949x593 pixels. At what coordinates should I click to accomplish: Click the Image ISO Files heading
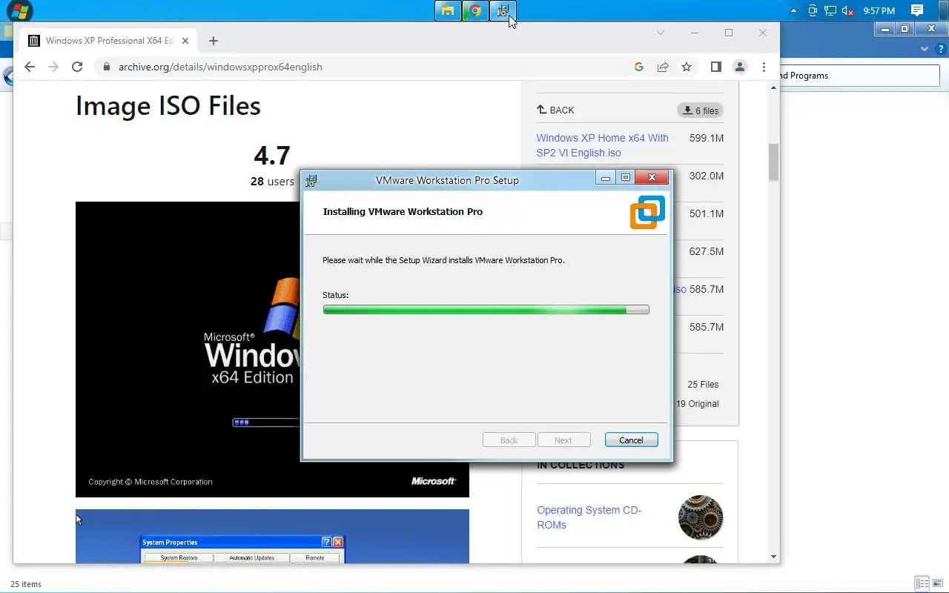168,106
